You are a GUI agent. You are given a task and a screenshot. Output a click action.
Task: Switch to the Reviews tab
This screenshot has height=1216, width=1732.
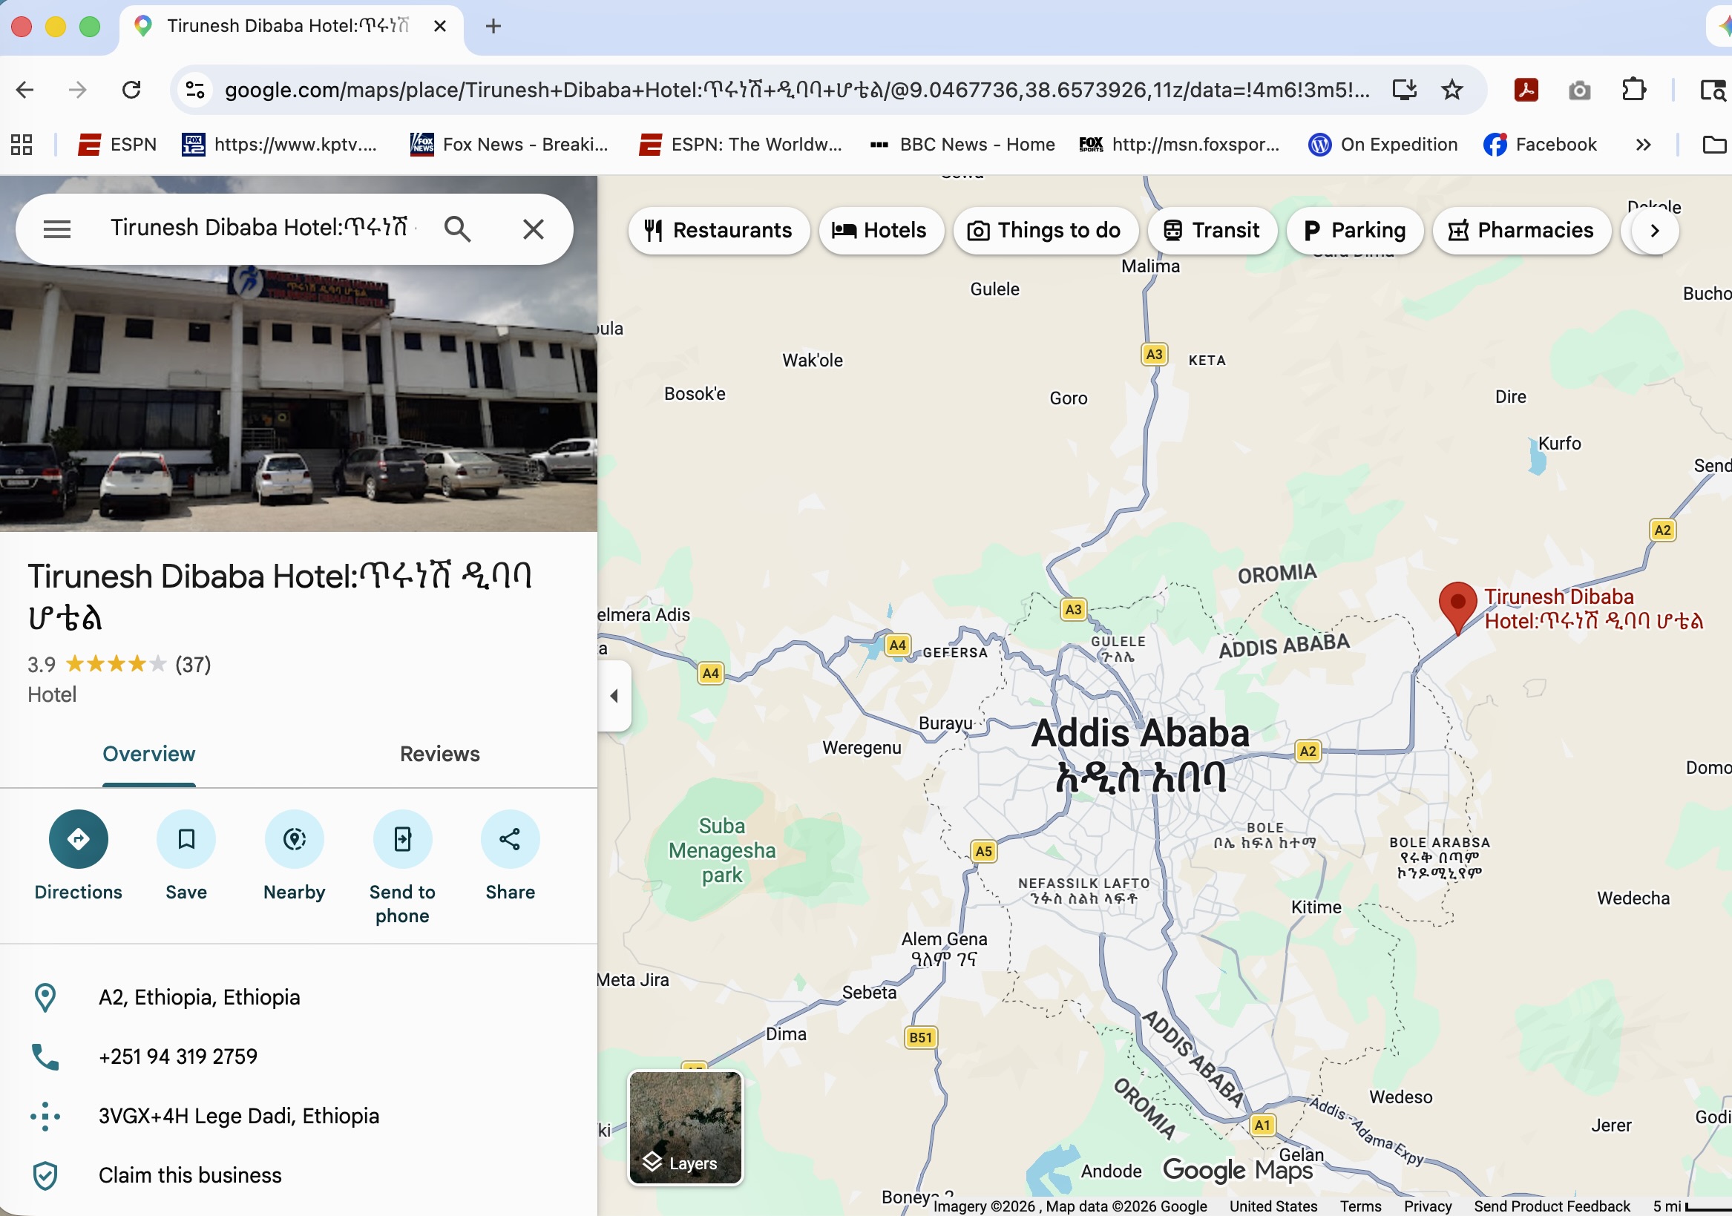coord(439,754)
